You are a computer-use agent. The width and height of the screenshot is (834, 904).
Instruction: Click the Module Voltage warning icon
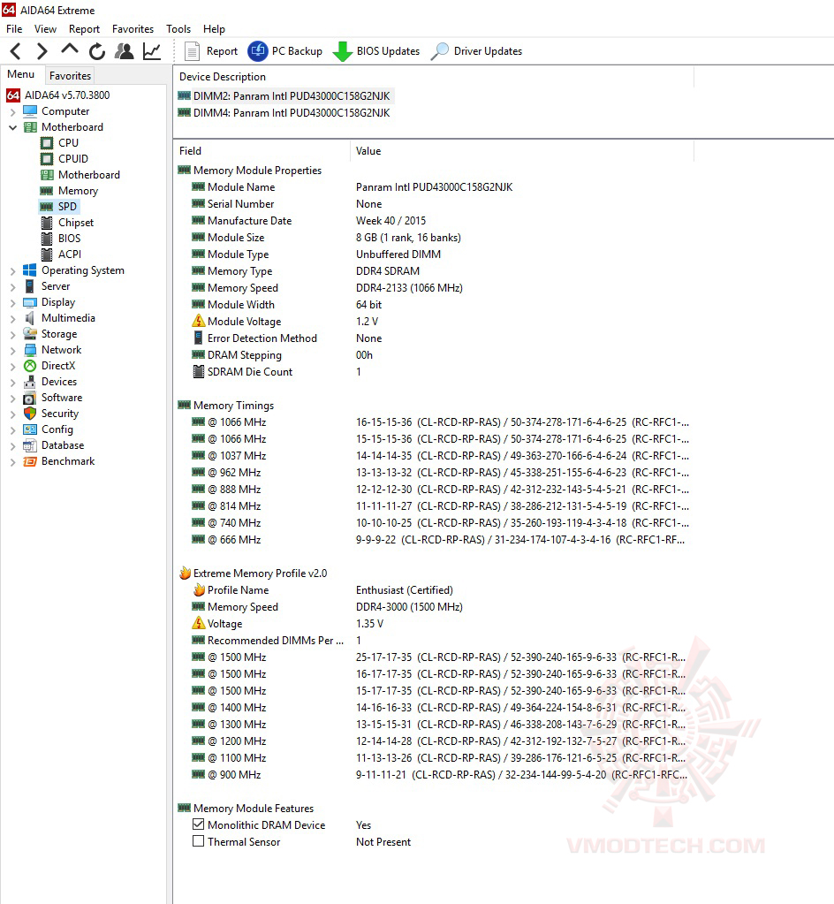198,321
